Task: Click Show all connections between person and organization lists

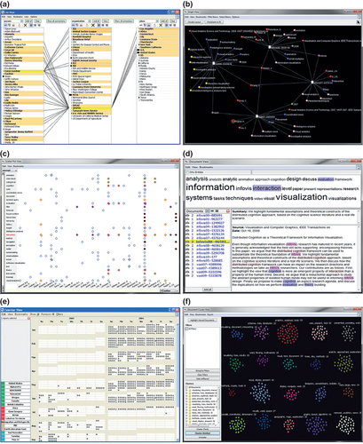Action: click(56, 21)
